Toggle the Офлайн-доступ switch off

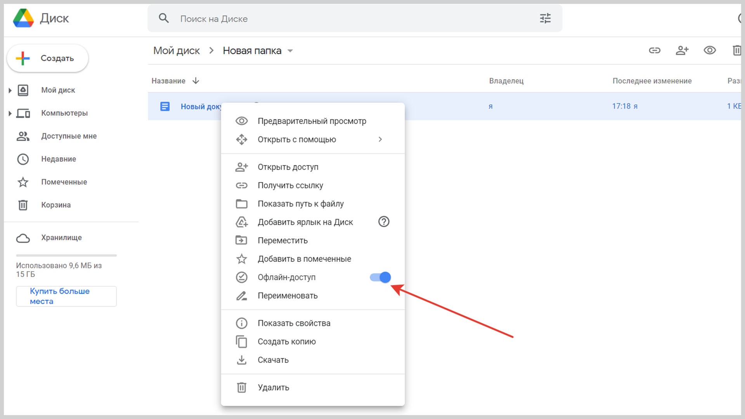tap(380, 277)
